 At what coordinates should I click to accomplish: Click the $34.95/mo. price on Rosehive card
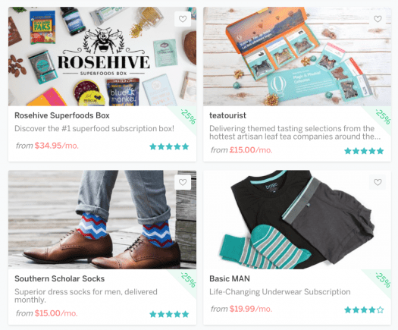click(x=57, y=146)
